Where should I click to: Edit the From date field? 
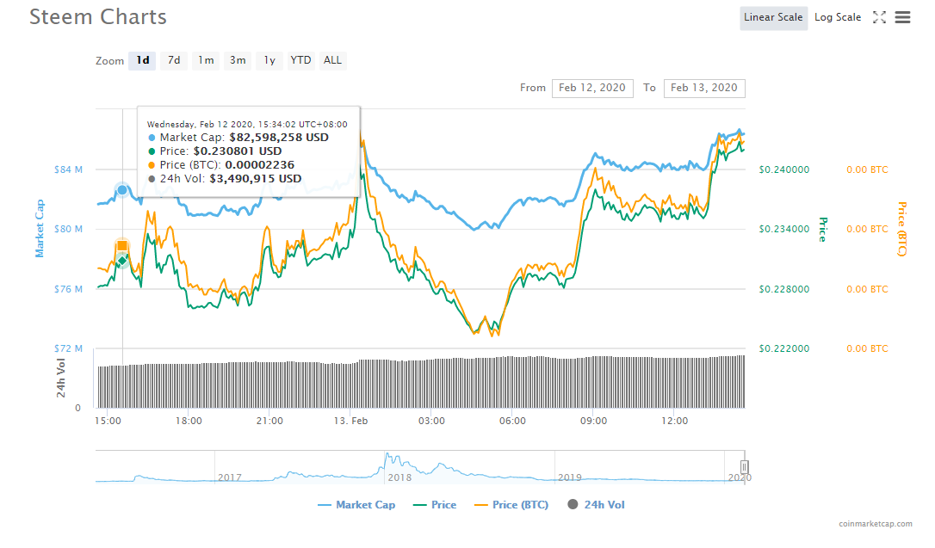coord(592,88)
